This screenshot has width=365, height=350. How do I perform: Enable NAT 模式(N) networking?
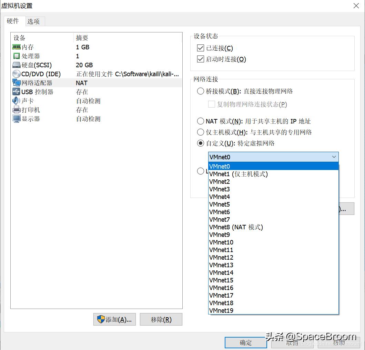pos(200,121)
